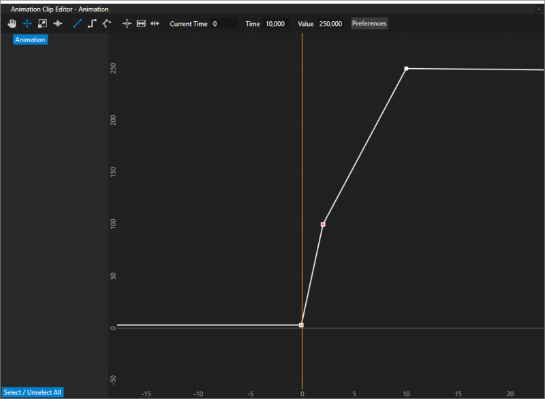Viewport: 545px width, 399px height.
Task: Click the horizontal arrows zoom icon
Action: (155, 23)
